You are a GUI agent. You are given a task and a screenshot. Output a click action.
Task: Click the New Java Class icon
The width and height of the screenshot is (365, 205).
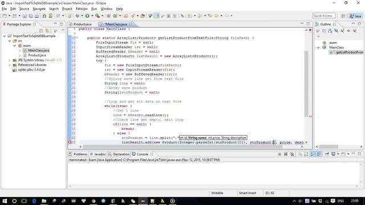pos(115,16)
